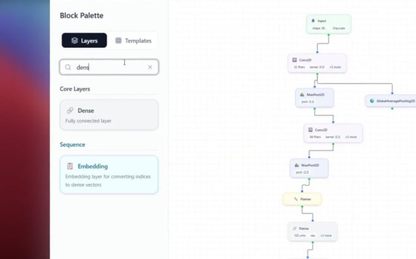Clear the search field with X
Image resolution: width=416 pixels, height=259 pixels.
point(150,67)
